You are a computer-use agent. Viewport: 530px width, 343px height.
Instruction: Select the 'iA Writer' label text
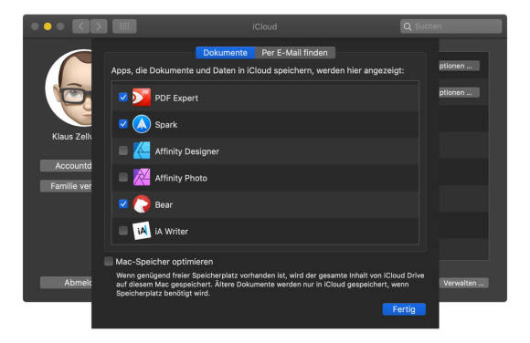pos(172,232)
